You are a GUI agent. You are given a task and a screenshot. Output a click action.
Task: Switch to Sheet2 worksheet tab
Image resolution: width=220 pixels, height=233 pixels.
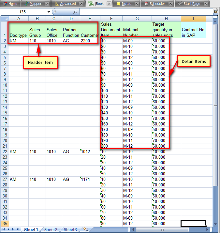click(51, 229)
